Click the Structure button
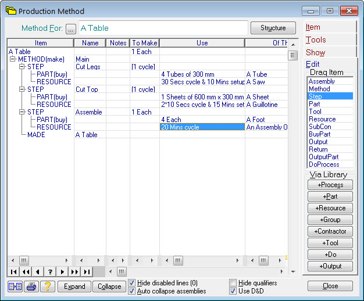This screenshot has height=301, width=364. (x=273, y=28)
